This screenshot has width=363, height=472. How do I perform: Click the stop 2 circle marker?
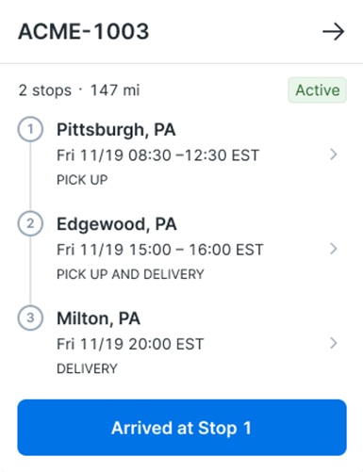tap(30, 223)
